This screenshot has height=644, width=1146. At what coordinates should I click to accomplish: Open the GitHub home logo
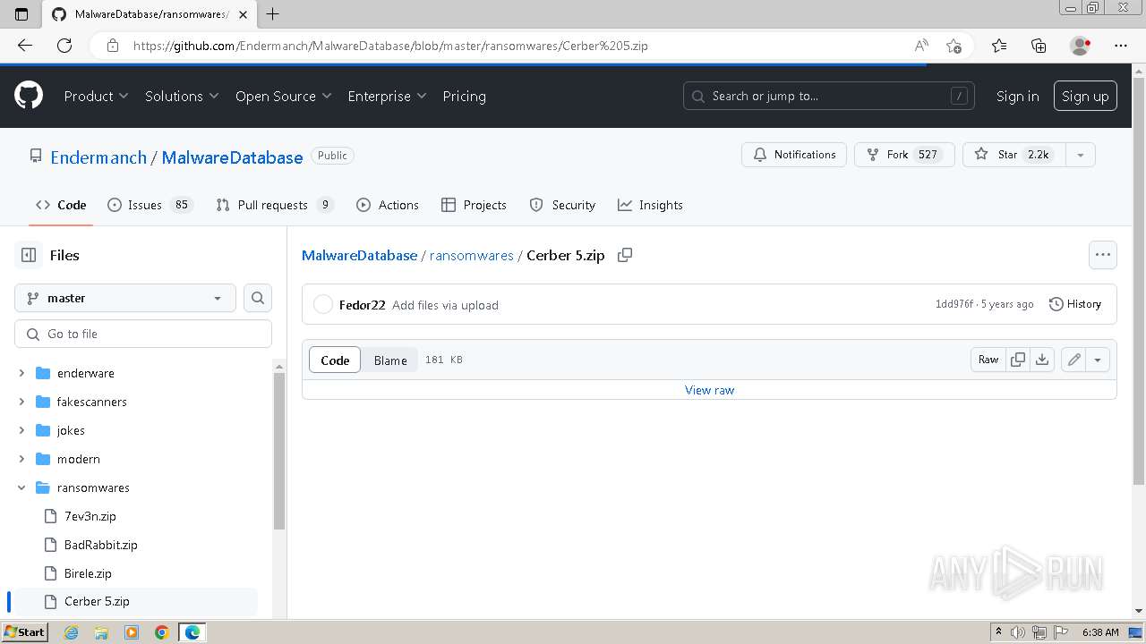pos(29,96)
